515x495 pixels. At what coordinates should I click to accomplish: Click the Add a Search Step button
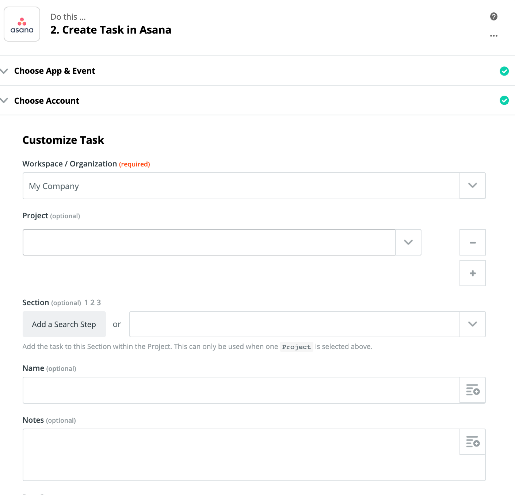64,324
